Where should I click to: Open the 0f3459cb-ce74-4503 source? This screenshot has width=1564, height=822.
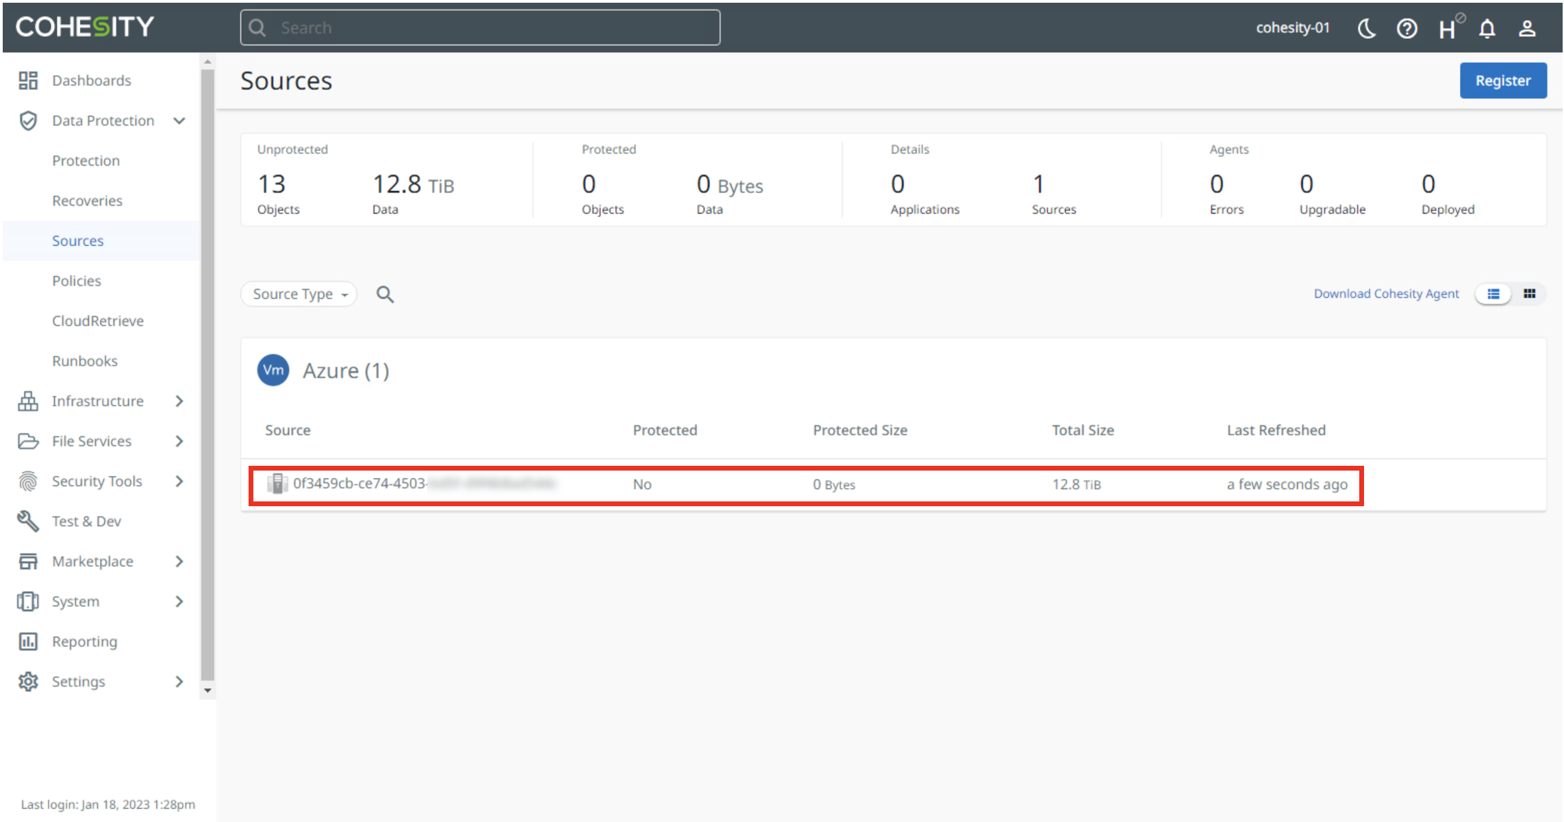[425, 484]
